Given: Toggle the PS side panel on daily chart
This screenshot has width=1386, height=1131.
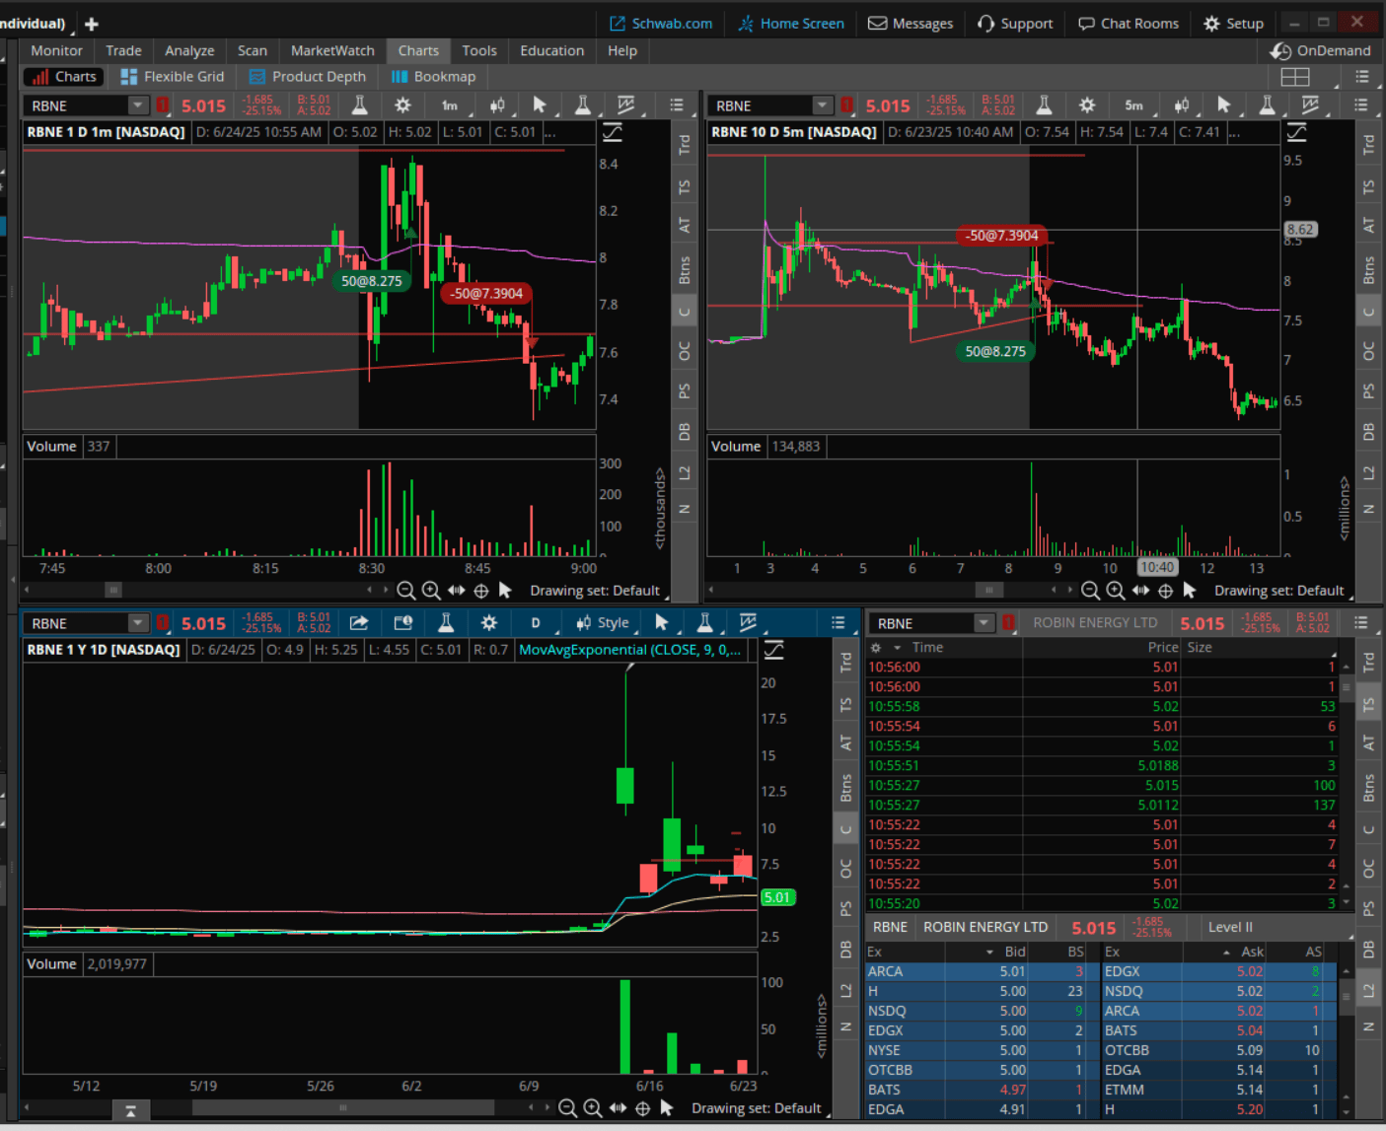Looking at the screenshot, I should pos(845,908).
